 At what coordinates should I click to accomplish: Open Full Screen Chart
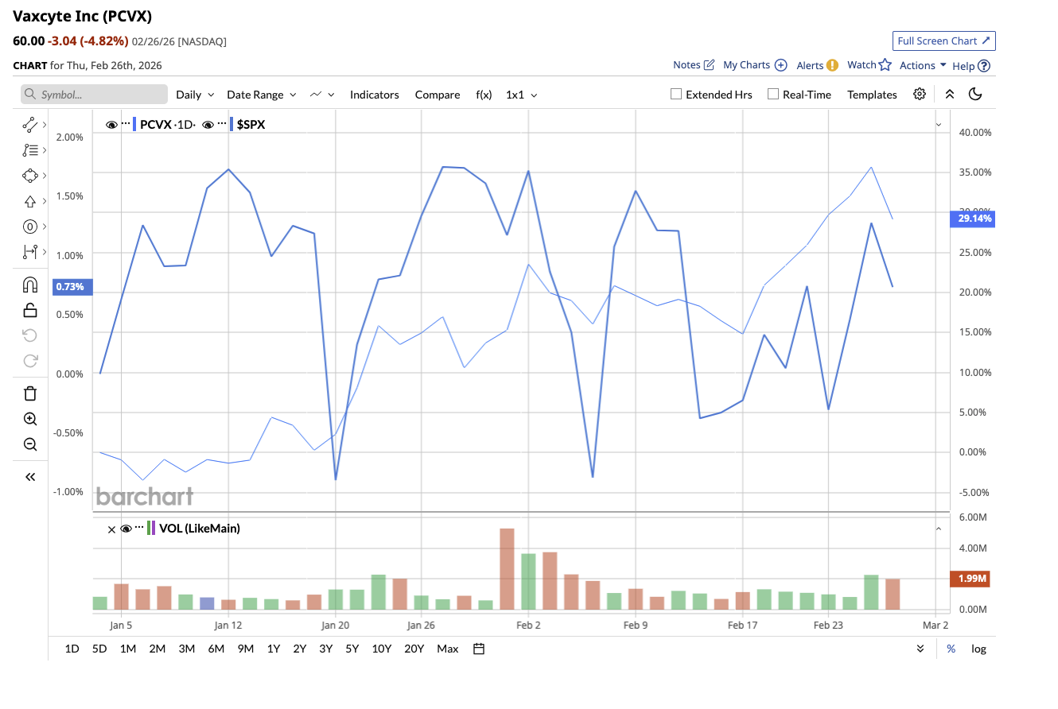[x=944, y=41]
